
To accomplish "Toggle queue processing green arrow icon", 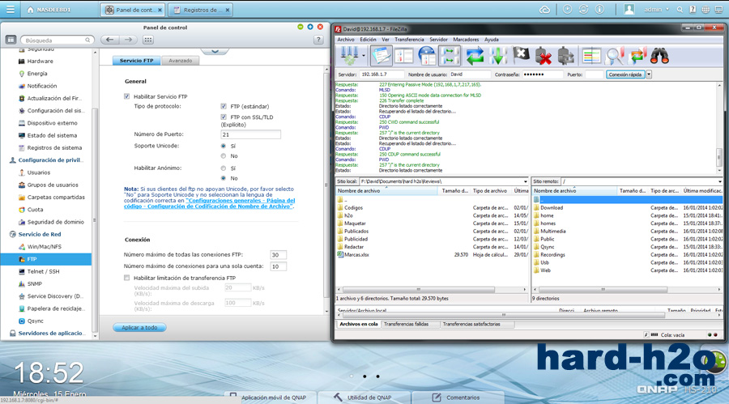I will [498, 56].
